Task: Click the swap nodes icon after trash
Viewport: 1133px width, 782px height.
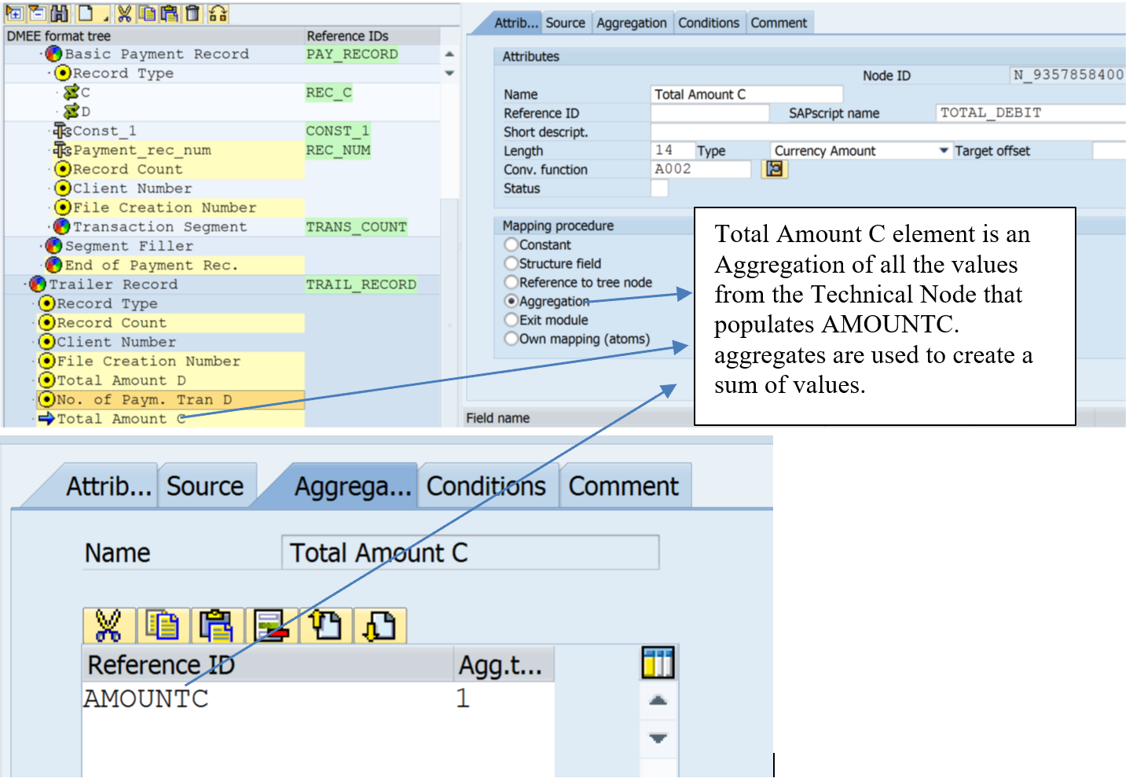Action: [218, 13]
